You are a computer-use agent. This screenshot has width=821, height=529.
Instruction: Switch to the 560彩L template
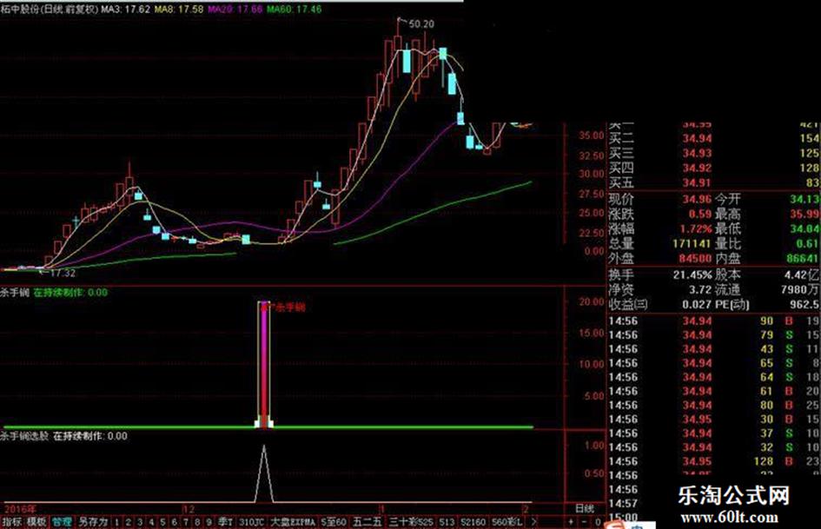(x=507, y=522)
